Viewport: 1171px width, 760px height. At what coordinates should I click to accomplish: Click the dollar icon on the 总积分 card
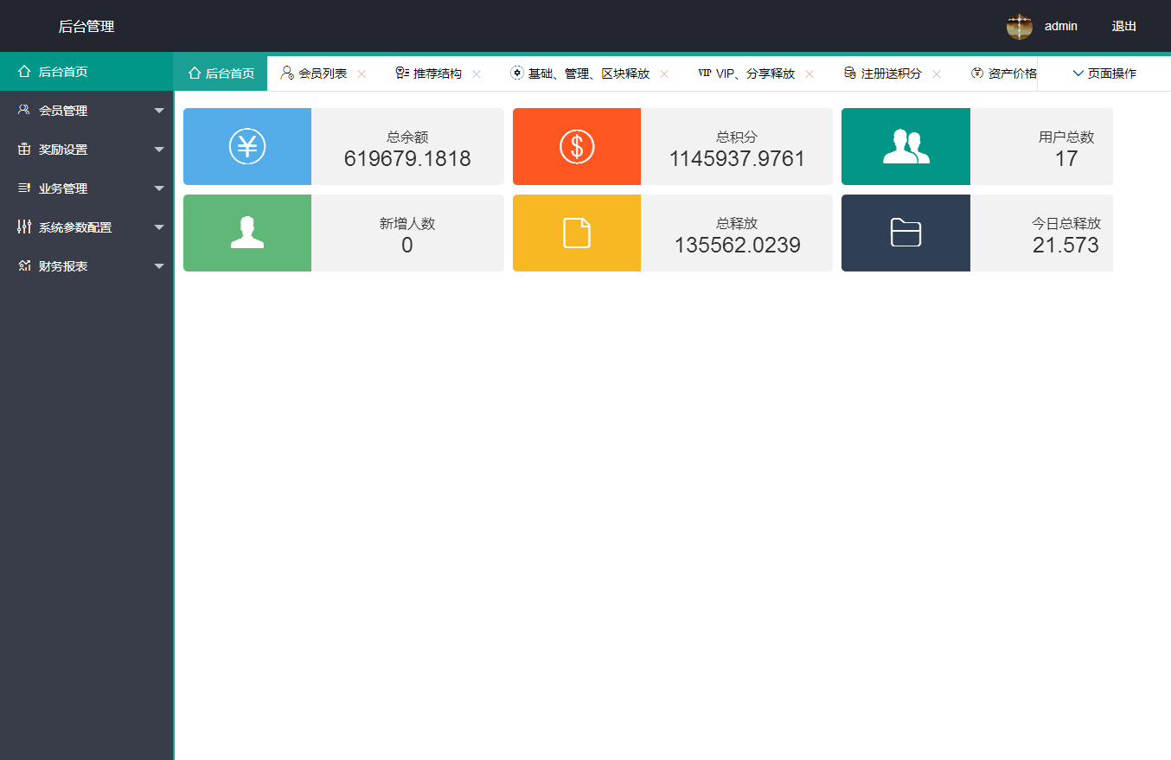[577, 146]
